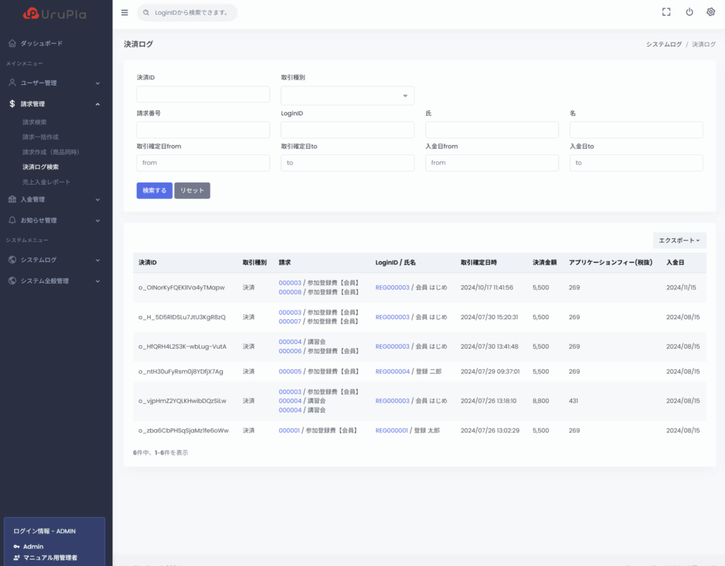Click the 決済ID input field

(x=203, y=94)
